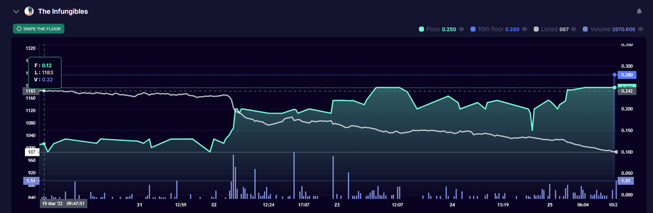Select the 06:04 label on time axis
Viewport: 653px width, 213px height.
[583, 205]
